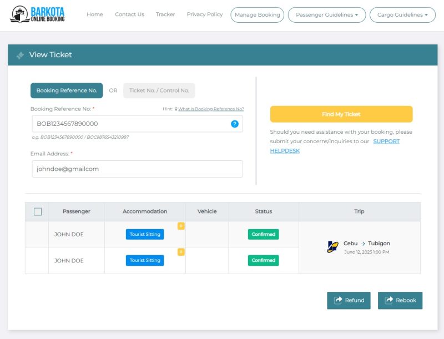Expand the Cargo Guidelines dropdown
Viewport: 444px width, 339px height.
[x=402, y=15]
